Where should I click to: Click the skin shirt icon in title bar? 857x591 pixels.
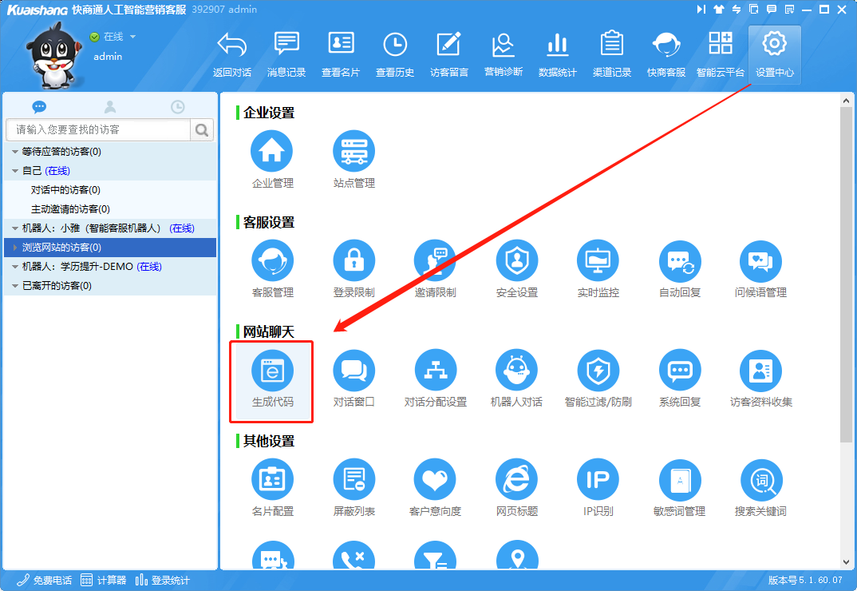pos(719,10)
